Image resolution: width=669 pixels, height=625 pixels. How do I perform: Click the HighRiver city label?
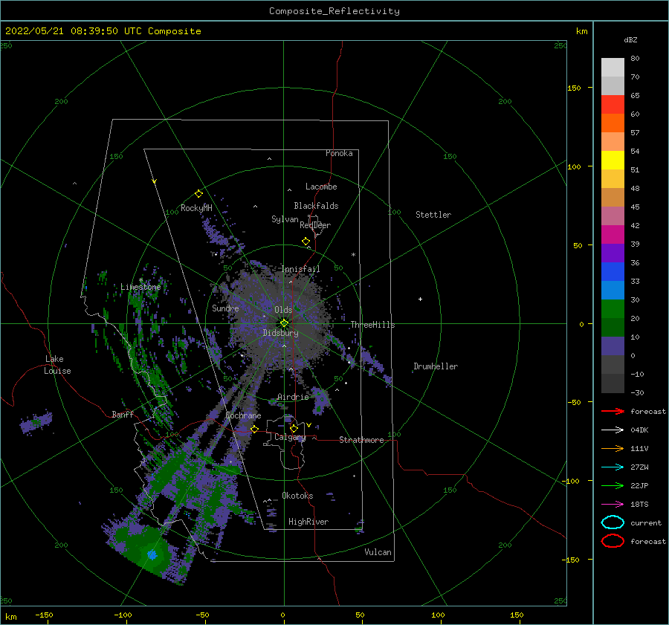coord(308,522)
